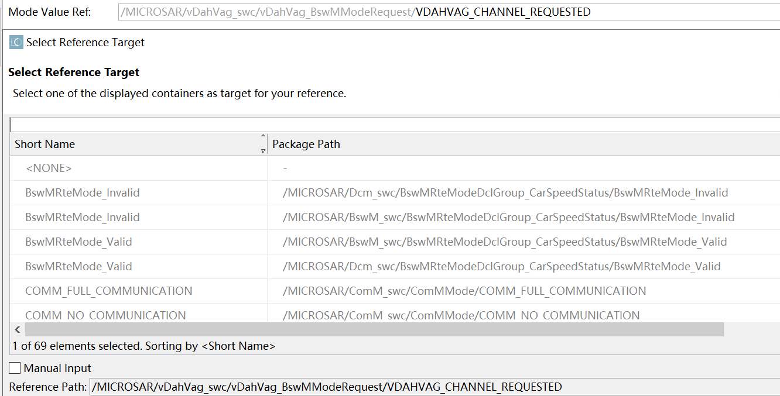Image resolution: width=780 pixels, height=396 pixels.
Task: Click the Package Path column header
Action: point(524,144)
